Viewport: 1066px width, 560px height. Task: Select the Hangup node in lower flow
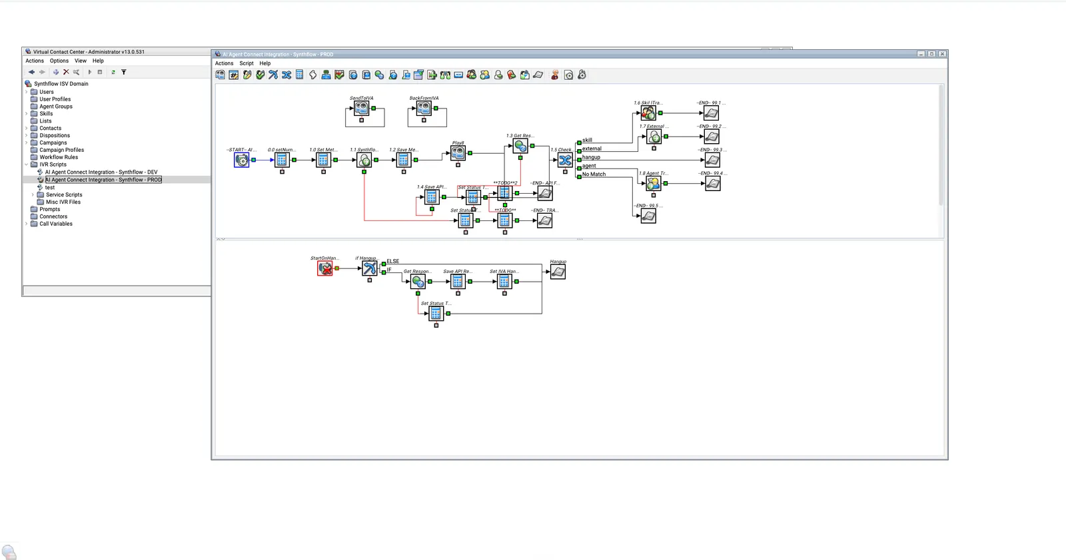[x=558, y=272]
